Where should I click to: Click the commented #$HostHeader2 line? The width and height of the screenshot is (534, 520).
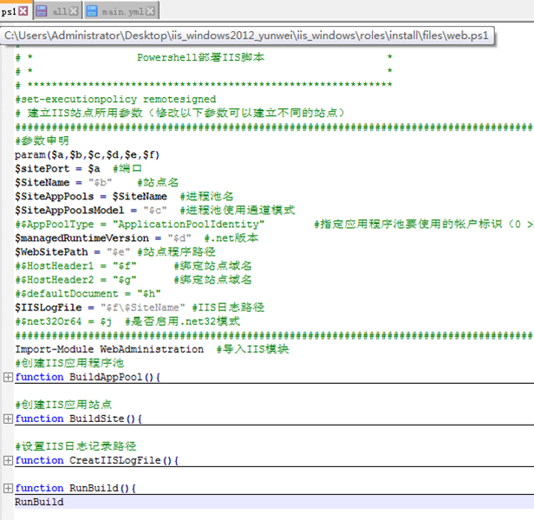pyautogui.click(x=133, y=280)
